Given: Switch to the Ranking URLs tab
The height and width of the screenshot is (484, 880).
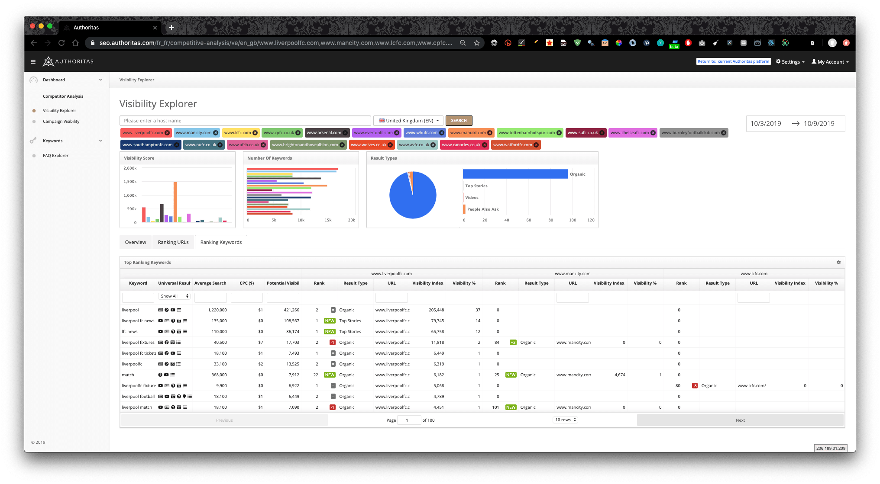Looking at the screenshot, I should pyautogui.click(x=173, y=242).
